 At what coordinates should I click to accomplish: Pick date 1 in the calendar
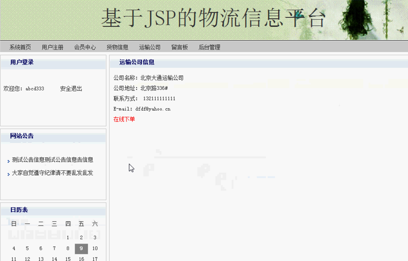tap(68, 237)
